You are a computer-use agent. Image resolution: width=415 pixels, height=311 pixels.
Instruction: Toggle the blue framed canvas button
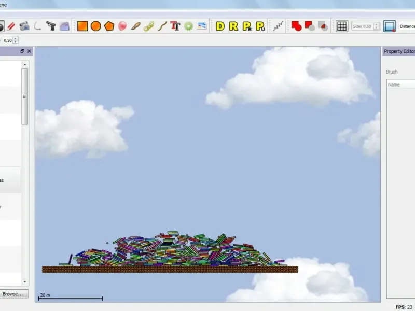(x=390, y=26)
